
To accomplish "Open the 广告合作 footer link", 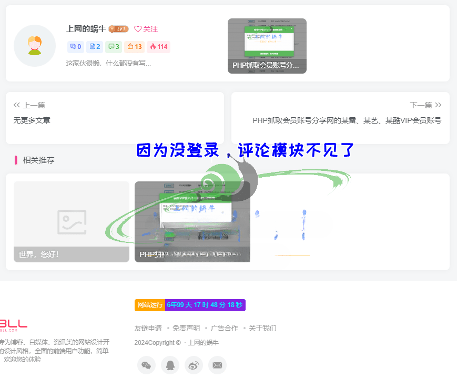I will tap(224, 328).
